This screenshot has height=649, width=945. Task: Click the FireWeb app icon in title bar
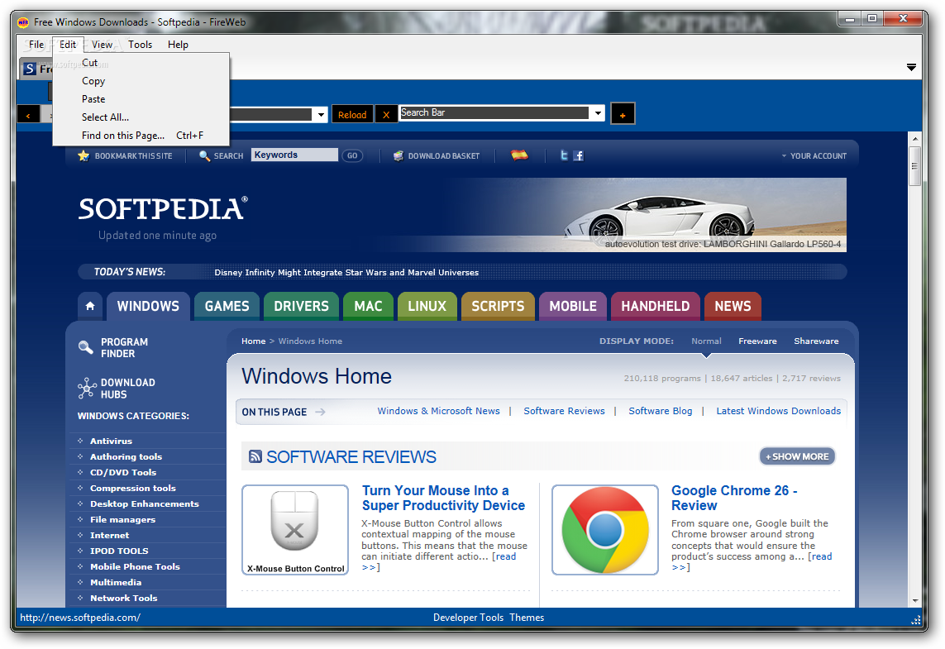(23, 22)
